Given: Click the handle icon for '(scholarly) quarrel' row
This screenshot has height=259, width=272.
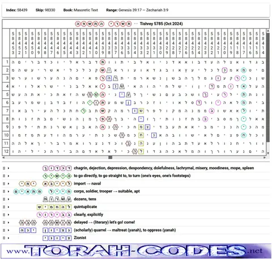Looking at the screenshot, I should [4, 230].
